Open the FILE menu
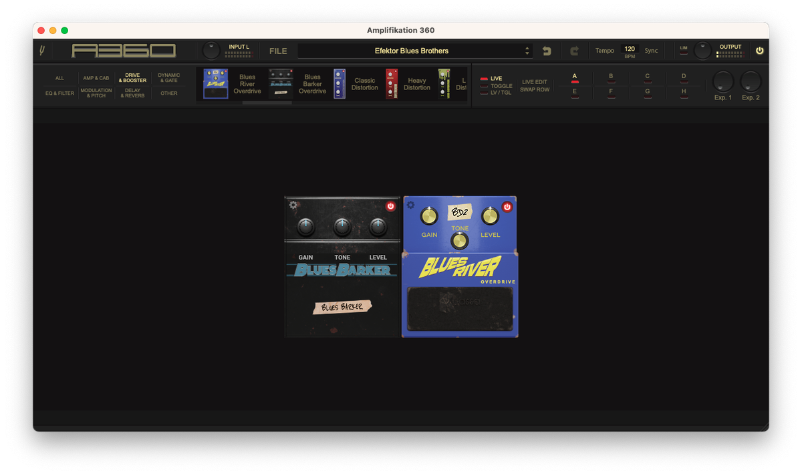This screenshot has height=475, width=802. click(278, 51)
